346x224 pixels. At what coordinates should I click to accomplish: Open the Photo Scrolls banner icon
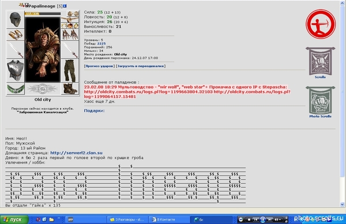[321, 100]
